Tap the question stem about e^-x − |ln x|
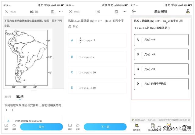195x135 pixels. click(96, 24)
